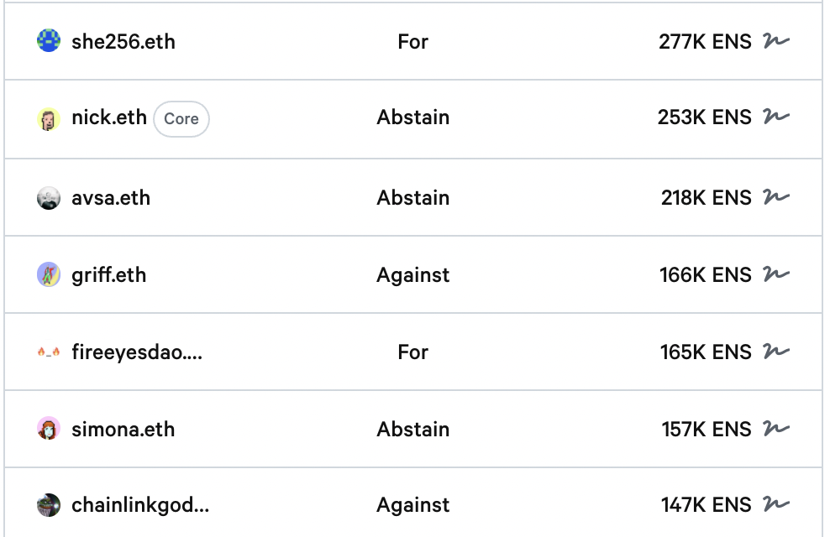Click griff.eth avatar icon
The image size is (830, 537).
coord(49,274)
